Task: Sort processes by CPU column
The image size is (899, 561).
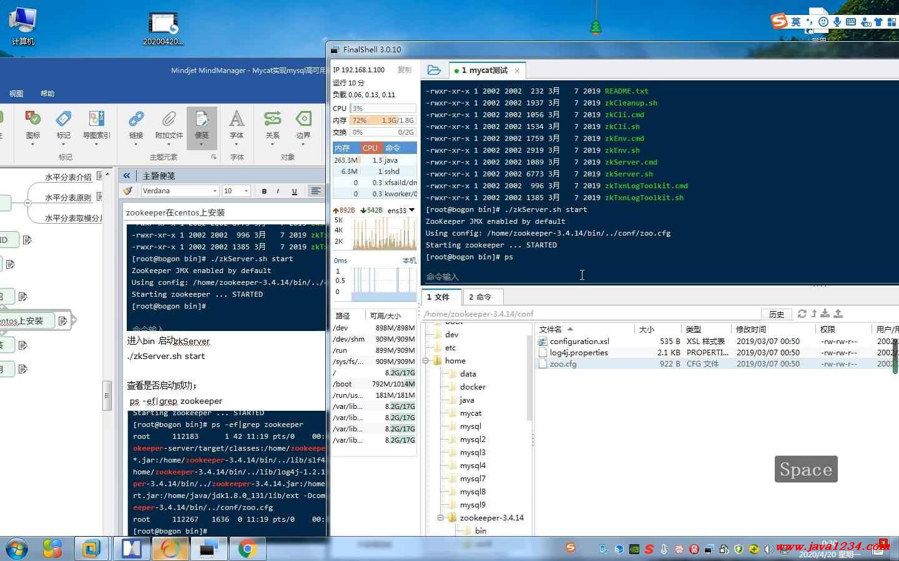Action: (370, 148)
